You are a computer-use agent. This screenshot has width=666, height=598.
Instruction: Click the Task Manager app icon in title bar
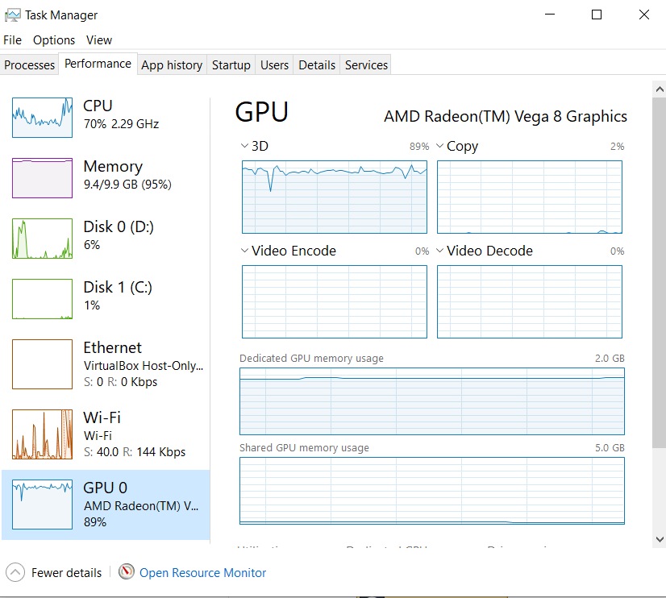click(x=12, y=15)
